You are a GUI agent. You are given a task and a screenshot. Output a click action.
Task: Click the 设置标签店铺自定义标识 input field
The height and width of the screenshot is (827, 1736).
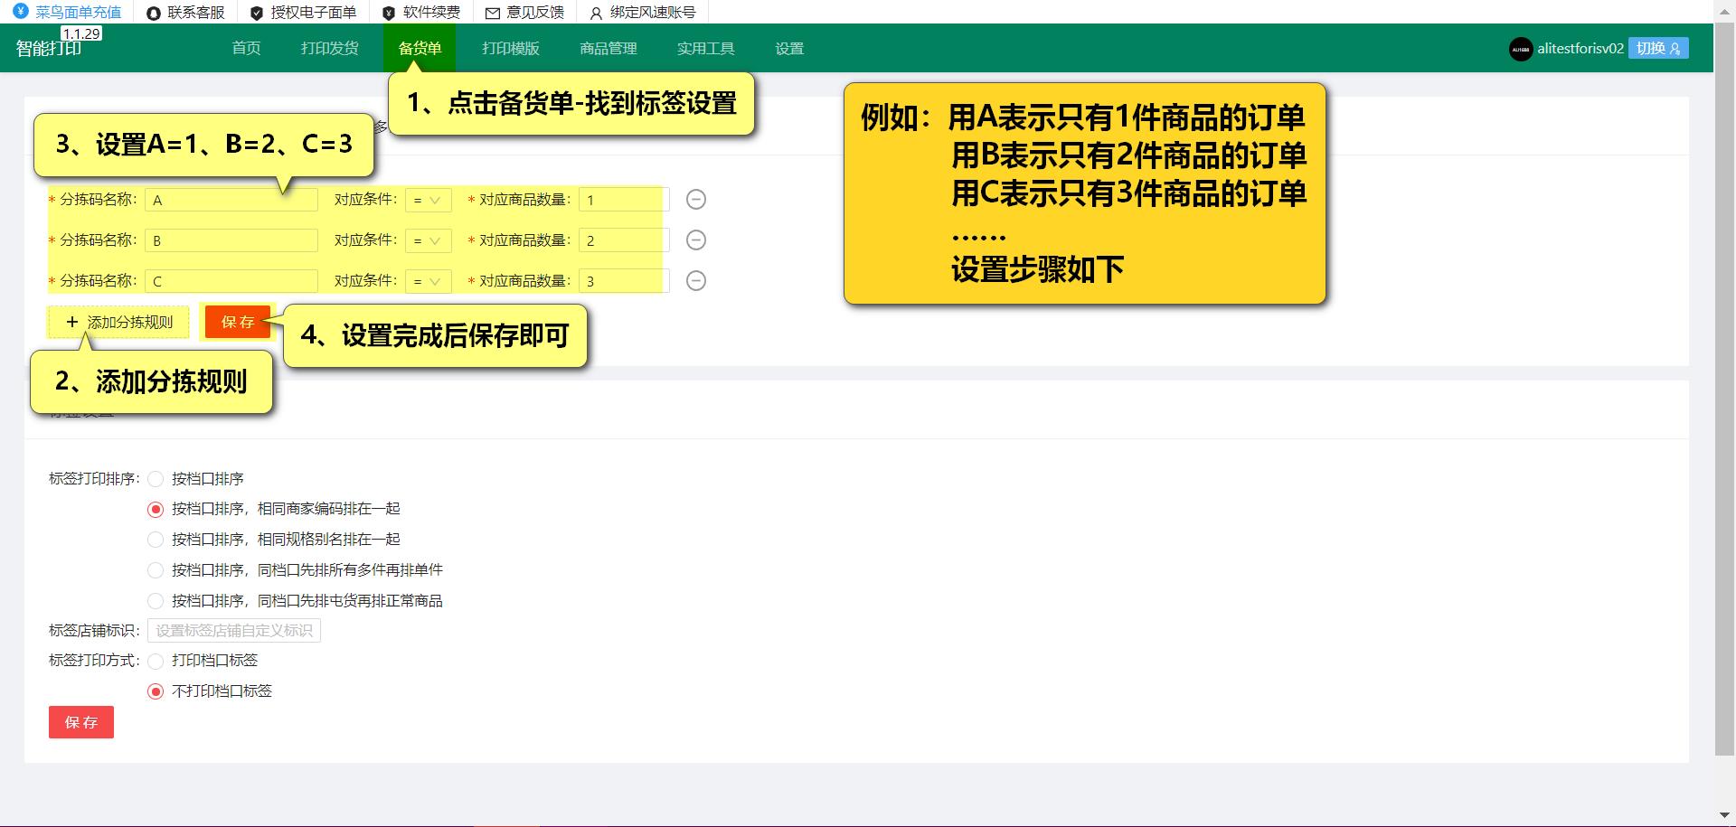pyautogui.click(x=233, y=630)
